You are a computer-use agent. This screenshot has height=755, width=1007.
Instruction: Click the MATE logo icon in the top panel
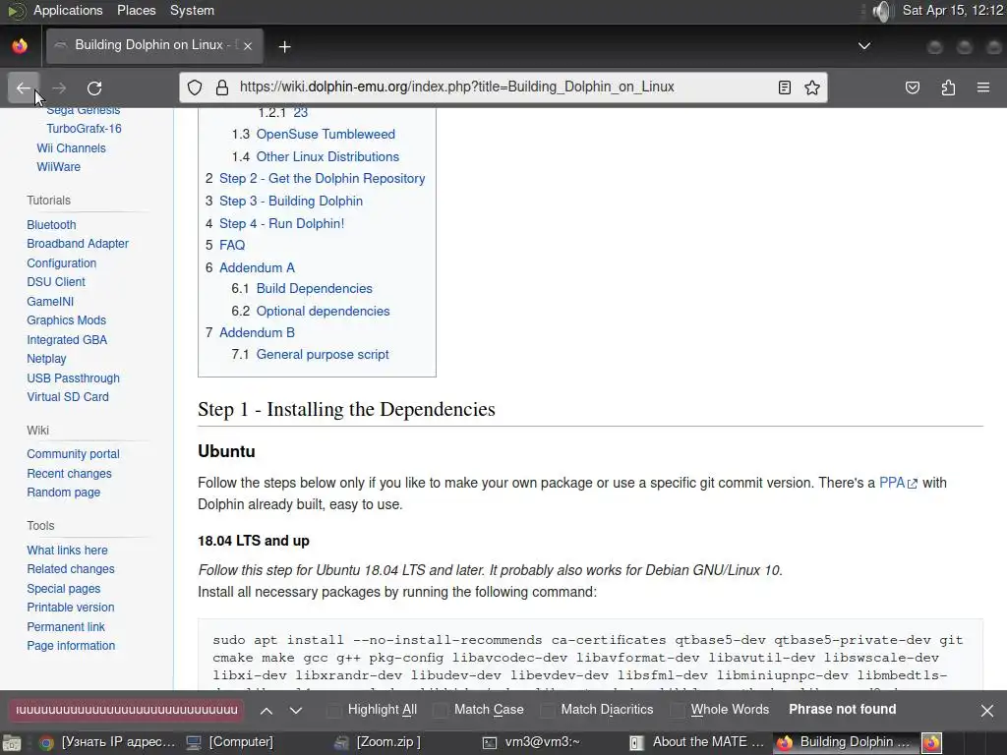pos(16,10)
